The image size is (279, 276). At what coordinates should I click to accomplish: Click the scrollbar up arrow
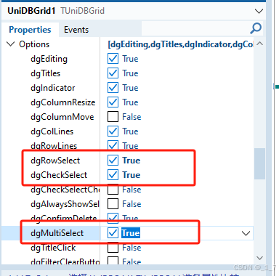(259, 44)
